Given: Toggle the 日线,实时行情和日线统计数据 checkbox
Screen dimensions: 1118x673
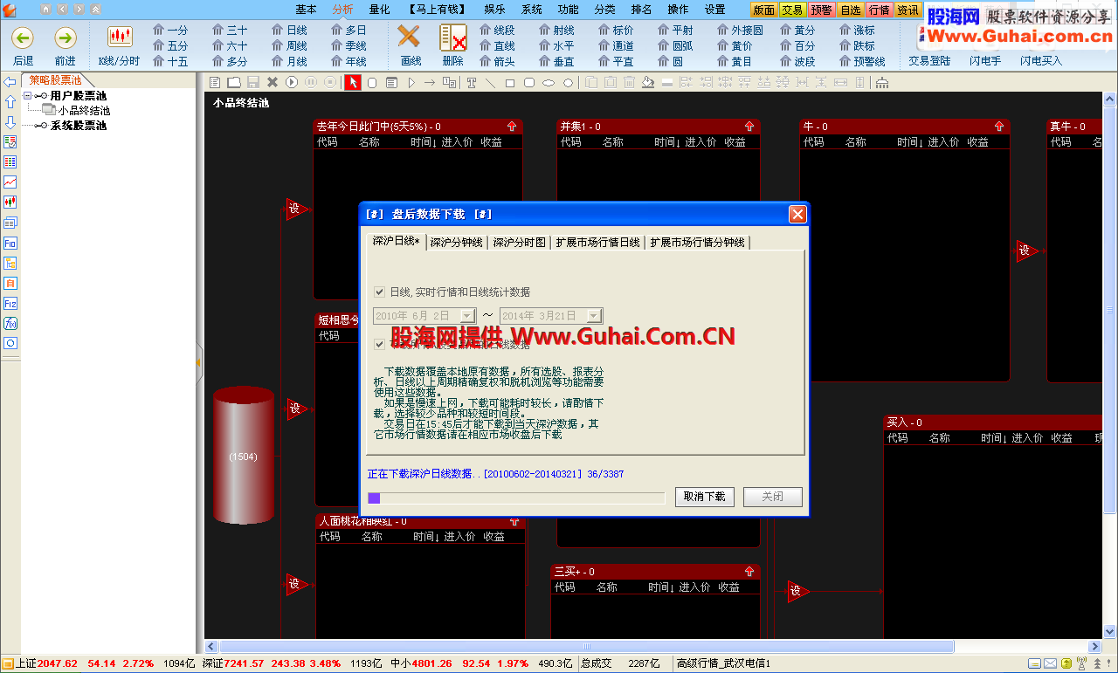Looking at the screenshot, I should click(379, 292).
